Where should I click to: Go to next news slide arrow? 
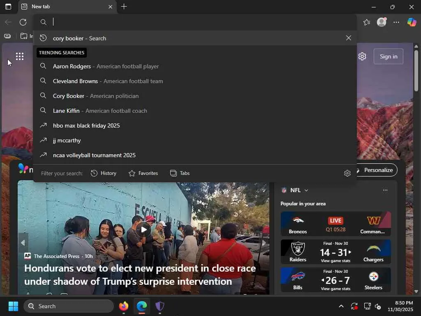pyautogui.click(x=264, y=243)
